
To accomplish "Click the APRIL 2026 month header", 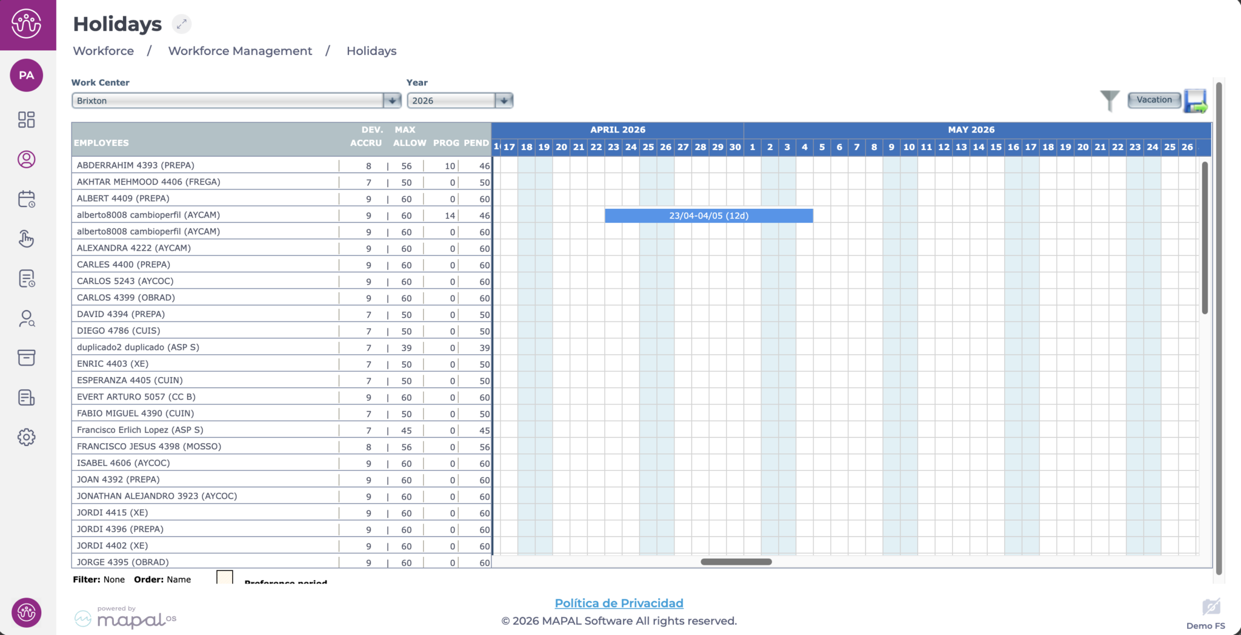I will [618, 130].
